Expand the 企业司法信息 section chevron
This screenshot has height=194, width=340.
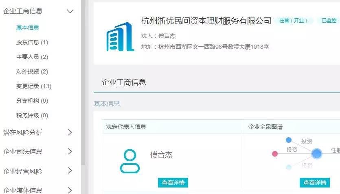coord(70,151)
